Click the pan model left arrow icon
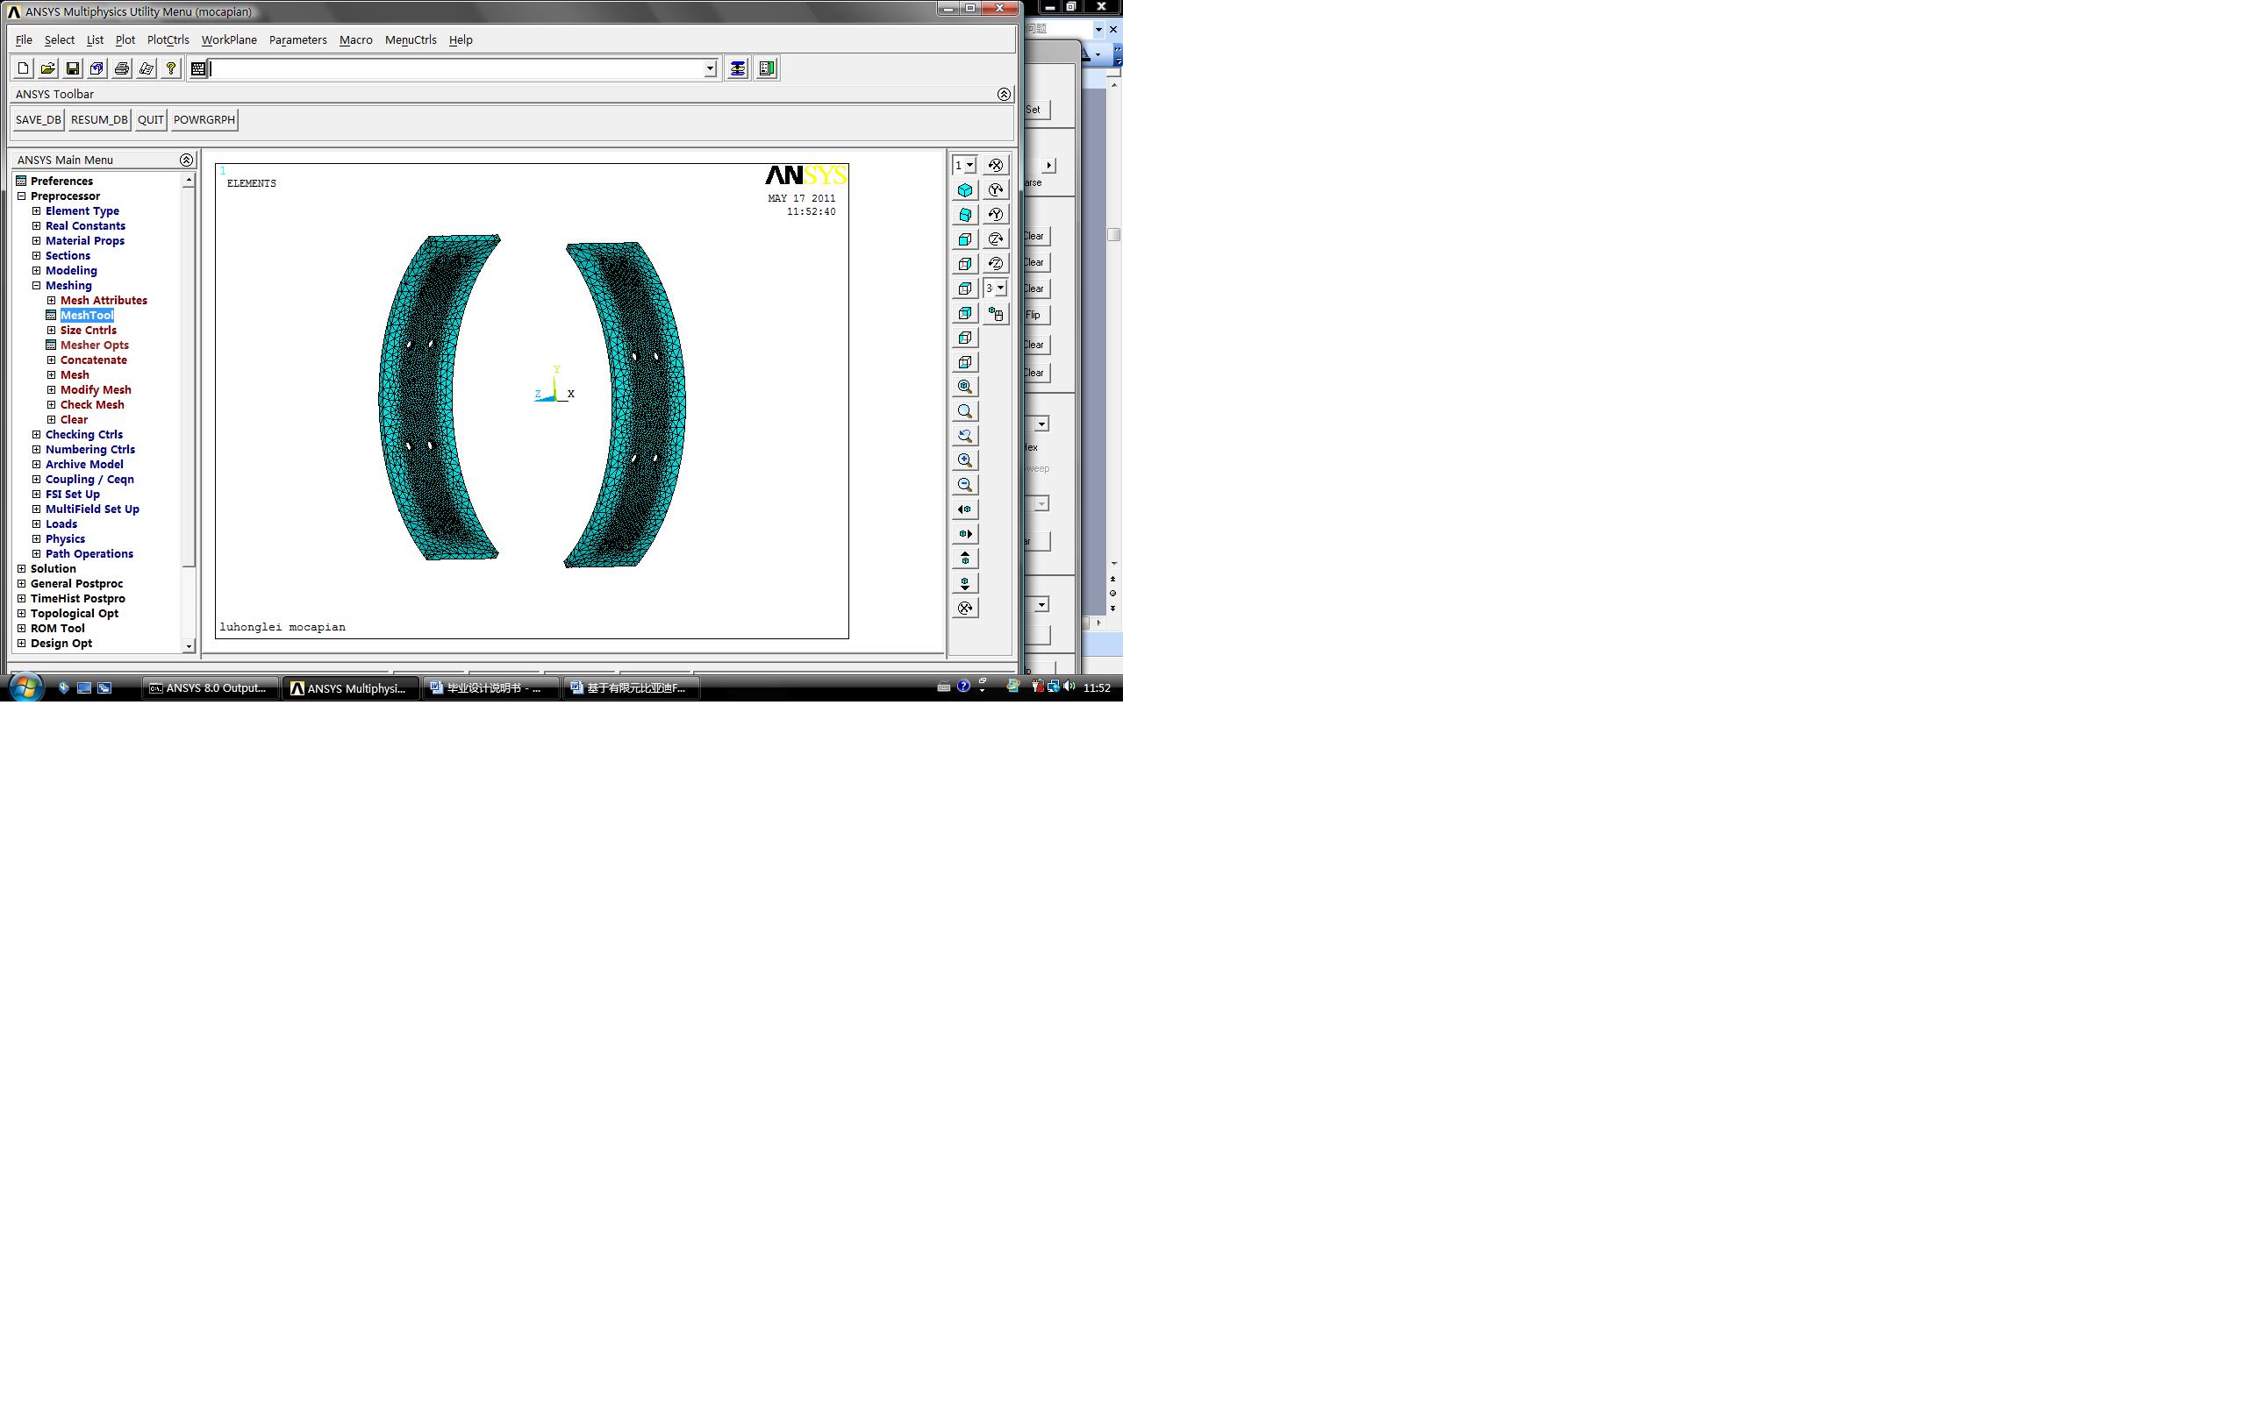The image size is (2246, 1403). click(965, 509)
